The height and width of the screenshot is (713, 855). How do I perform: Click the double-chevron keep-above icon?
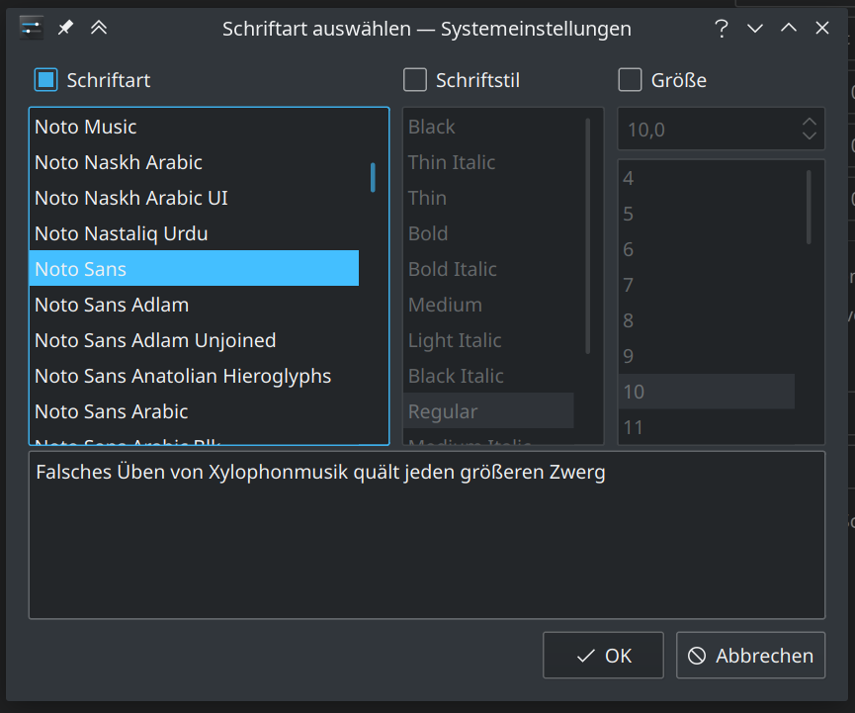pos(99,28)
